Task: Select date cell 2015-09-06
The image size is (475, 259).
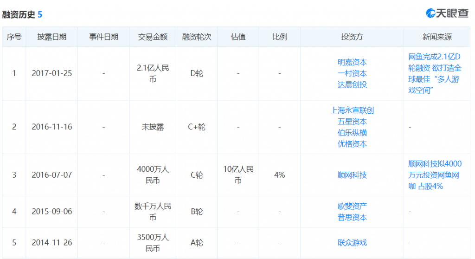Action: pyautogui.click(x=52, y=211)
